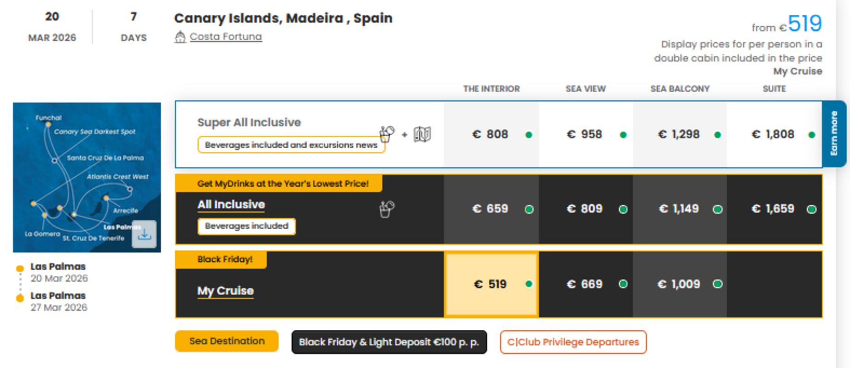Click the drinks icon in Super All Inclusive row

387,134
